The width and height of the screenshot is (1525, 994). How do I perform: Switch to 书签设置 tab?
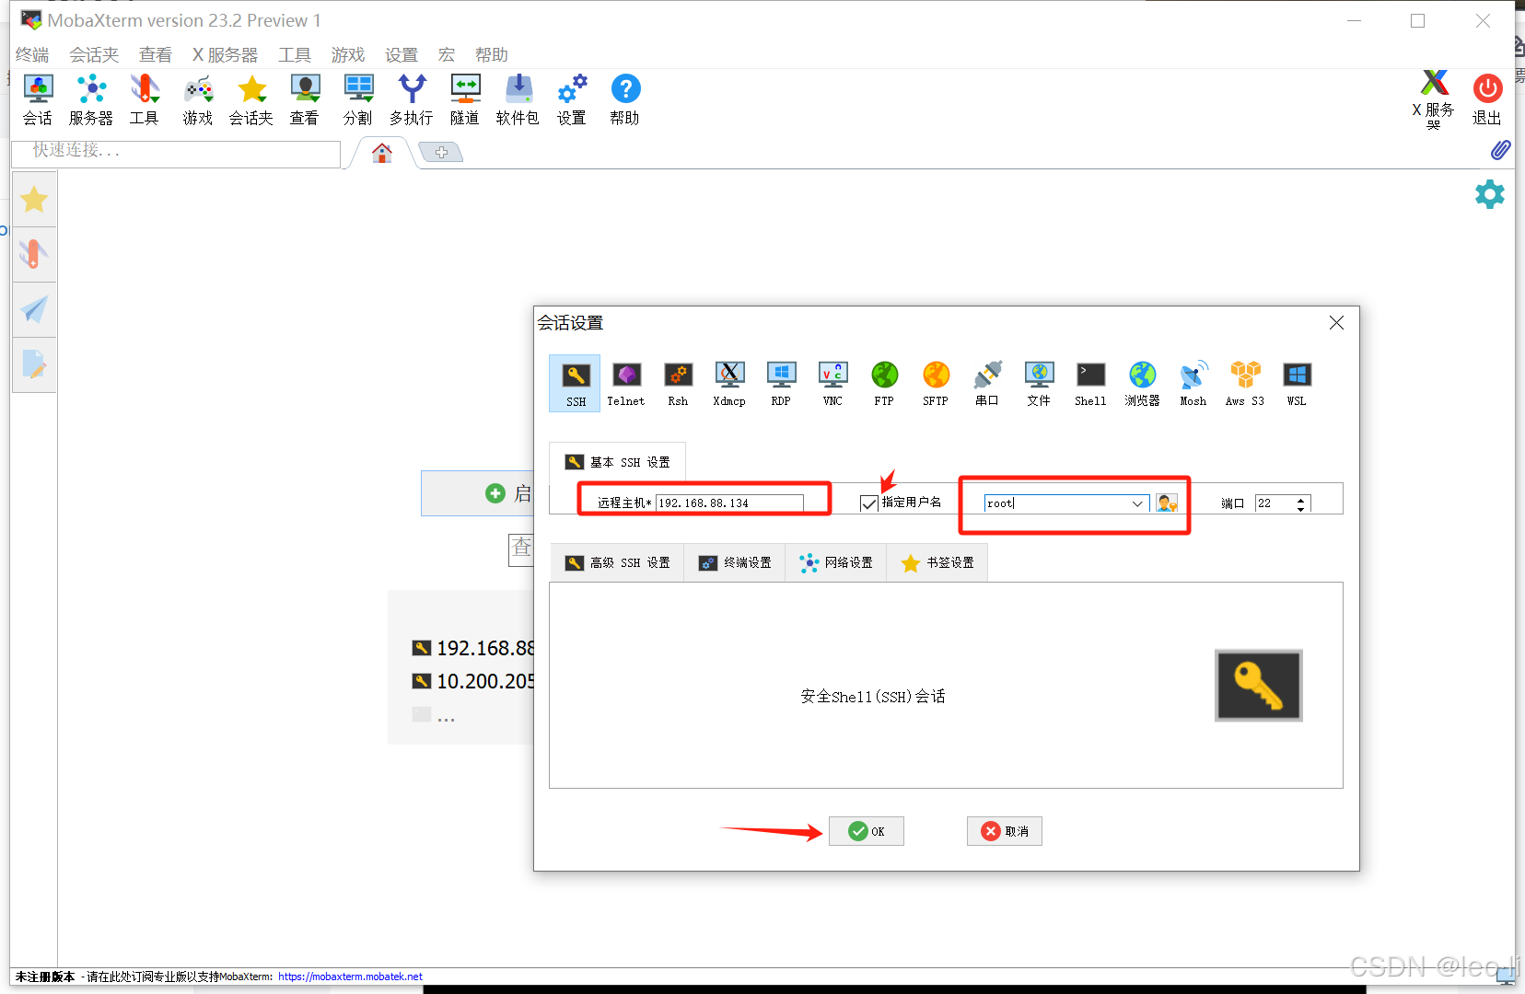click(x=937, y=562)
